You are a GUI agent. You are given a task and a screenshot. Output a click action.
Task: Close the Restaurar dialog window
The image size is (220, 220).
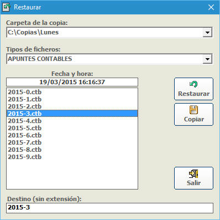[211, 7]
